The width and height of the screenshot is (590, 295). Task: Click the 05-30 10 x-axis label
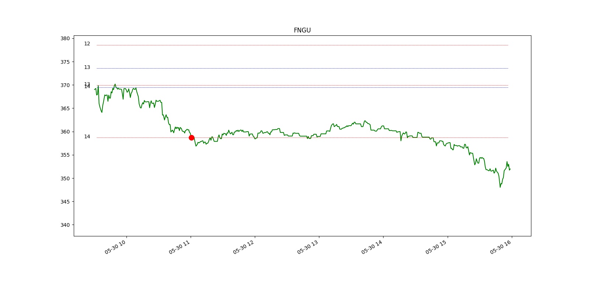pyautogui.click(x=115, y=247)
